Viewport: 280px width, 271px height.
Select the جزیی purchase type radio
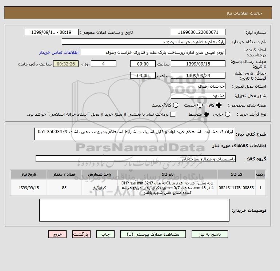tap(228, 114)
